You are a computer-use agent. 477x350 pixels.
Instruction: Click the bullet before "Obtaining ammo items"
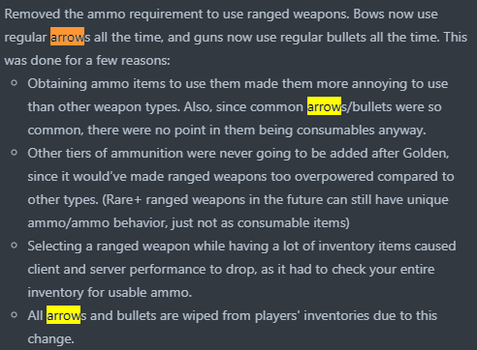tap(15, 83)
